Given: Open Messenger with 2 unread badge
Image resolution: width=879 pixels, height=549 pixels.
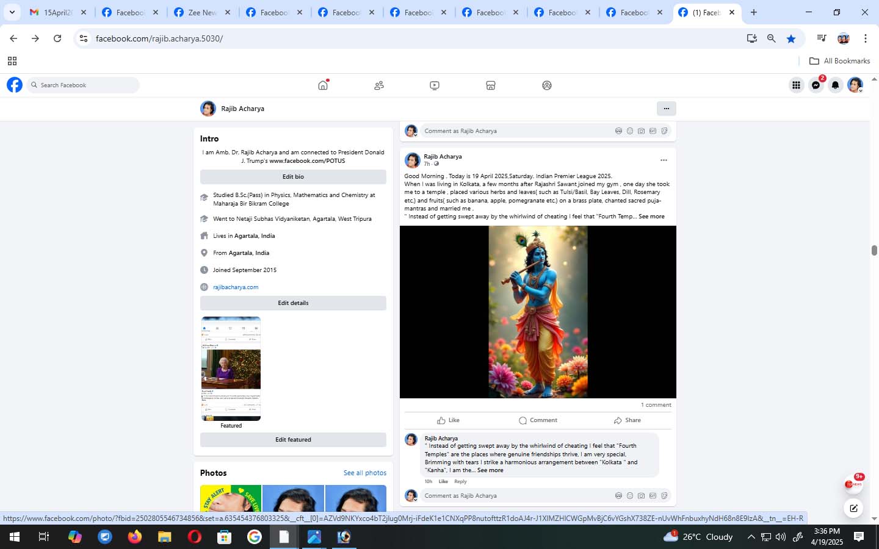Looking at the screenshot, I should pos(816,85).
